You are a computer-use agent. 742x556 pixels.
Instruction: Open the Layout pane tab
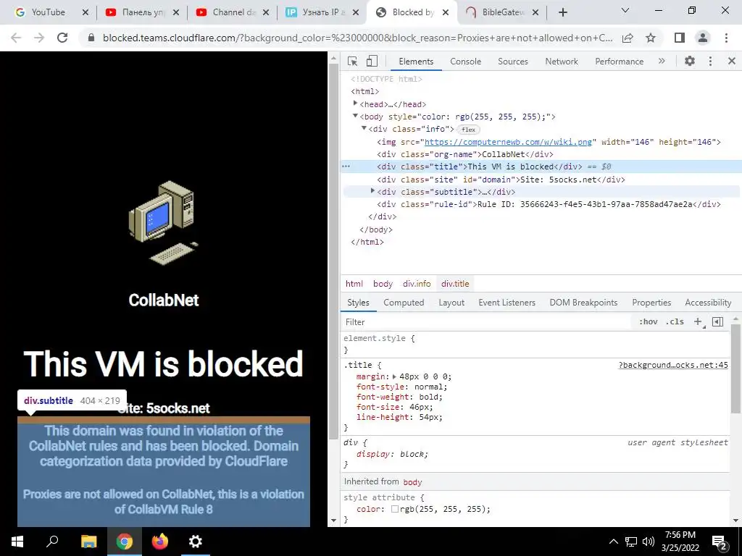(451, 303)
